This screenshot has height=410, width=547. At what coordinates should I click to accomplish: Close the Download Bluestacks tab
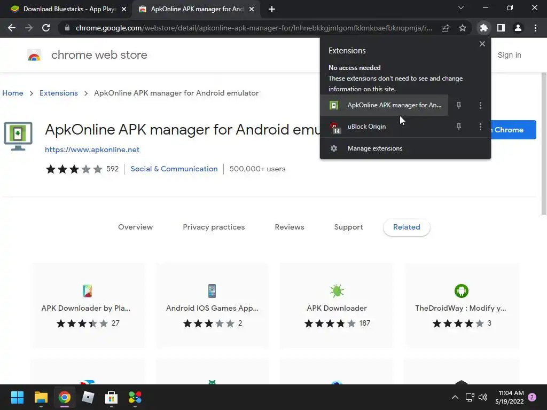point(123,10)
